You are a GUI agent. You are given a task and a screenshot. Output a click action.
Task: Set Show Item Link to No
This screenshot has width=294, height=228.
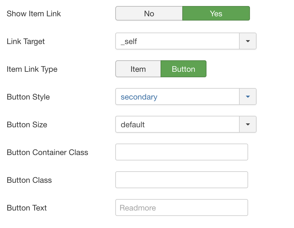coord(149,14)
